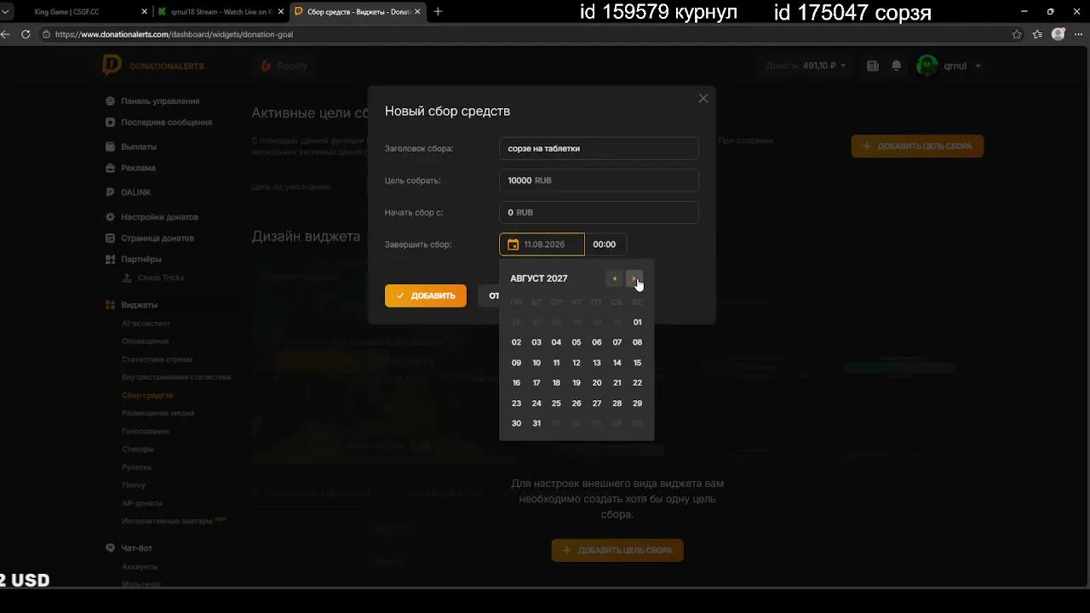This screenshot has width=1090, height=613.
Task: Open Оповещения widget page
Action: pyautogui.click(x=145, y=341)
